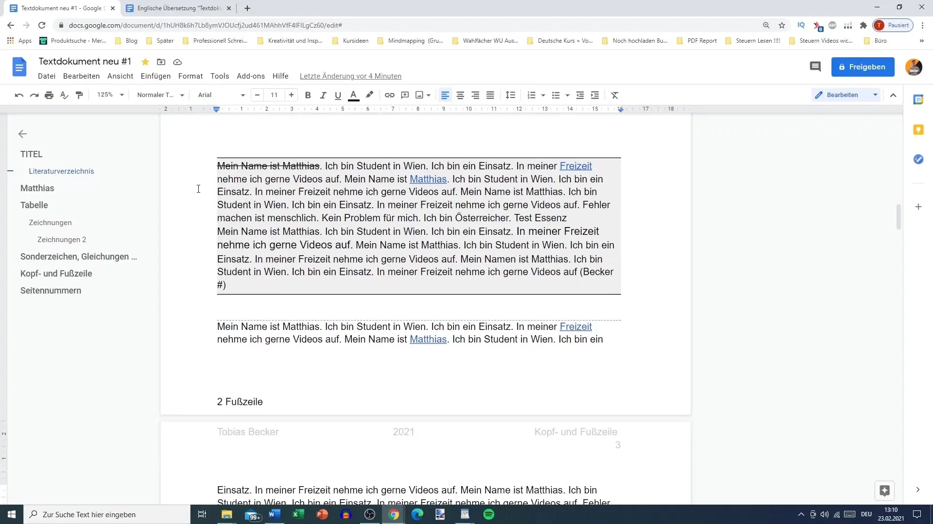Increase paragraph indent
The width and height of the screenshot is (933, 524).
point(595,95)
